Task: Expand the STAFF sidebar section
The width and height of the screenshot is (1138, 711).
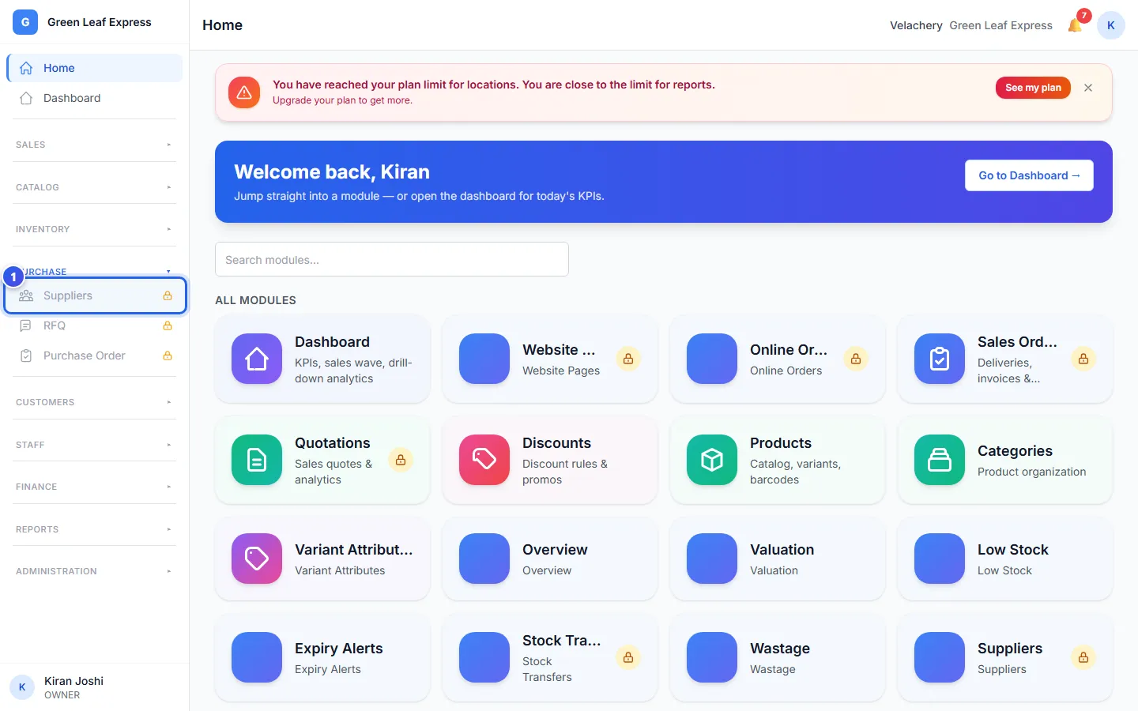Action: (94, 445)
